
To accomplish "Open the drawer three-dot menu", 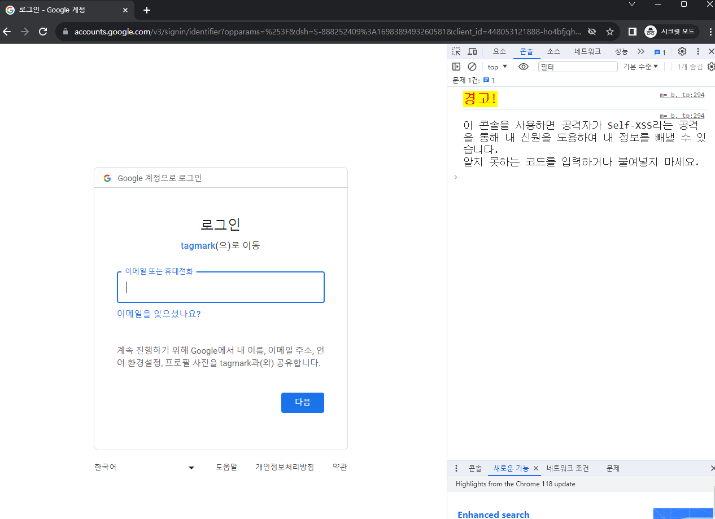I will [456, 468].
